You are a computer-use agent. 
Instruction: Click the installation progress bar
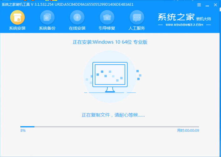[110, 127]
